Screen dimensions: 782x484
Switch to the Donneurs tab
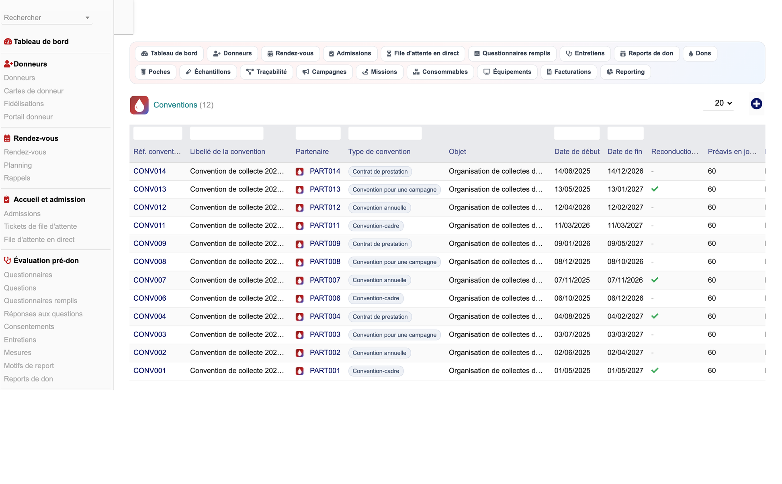(232, 53)
